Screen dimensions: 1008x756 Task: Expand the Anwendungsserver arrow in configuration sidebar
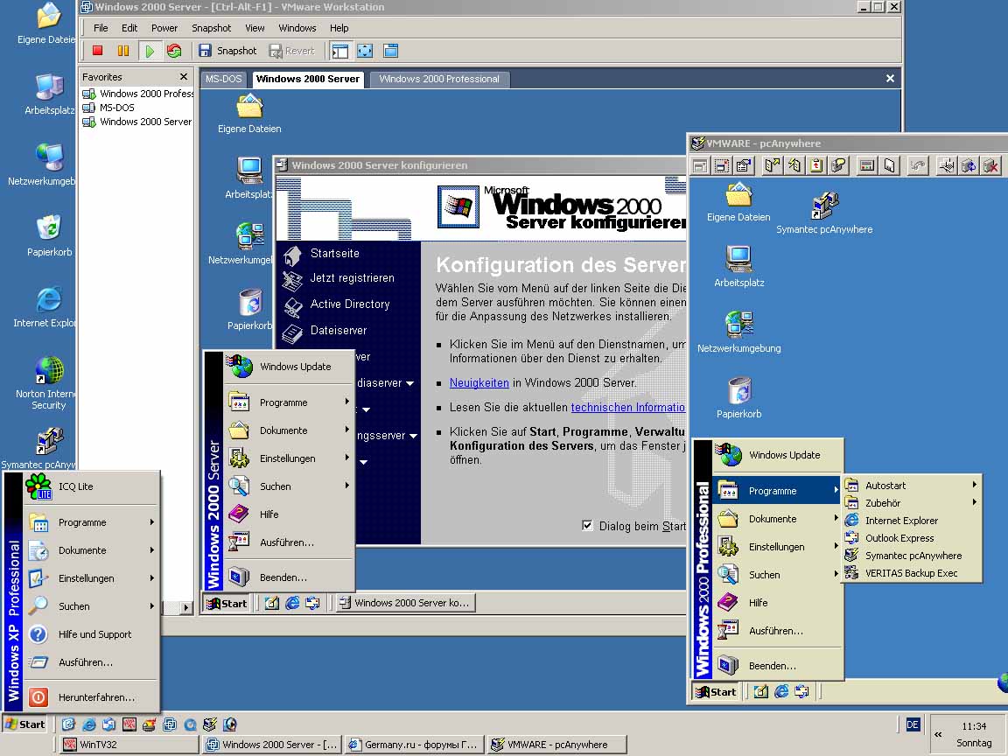click(x=413, y=436)
